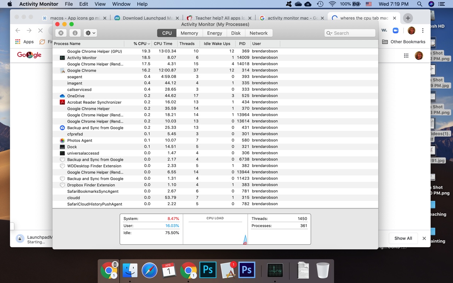Image resolution: width=453 pixels, height=283 pixels.
Task: Open the process Inspect info button
Action: 75,33
